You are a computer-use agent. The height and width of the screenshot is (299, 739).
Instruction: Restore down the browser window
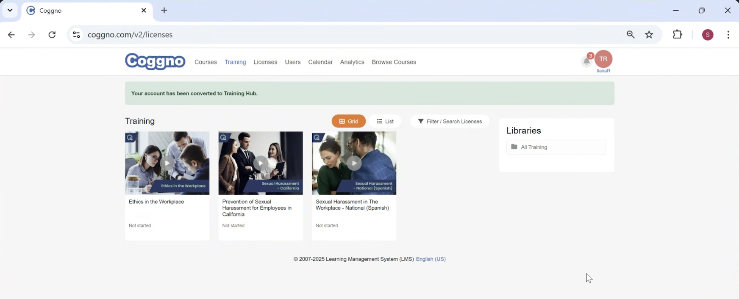pos(702,11)
